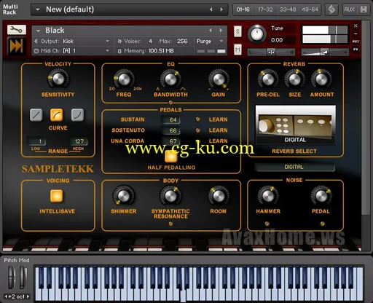Click the Reverb Select image thumbnail
Image resolution: width=373 pixels, height=303 pixels.
(x=296, y=124)
